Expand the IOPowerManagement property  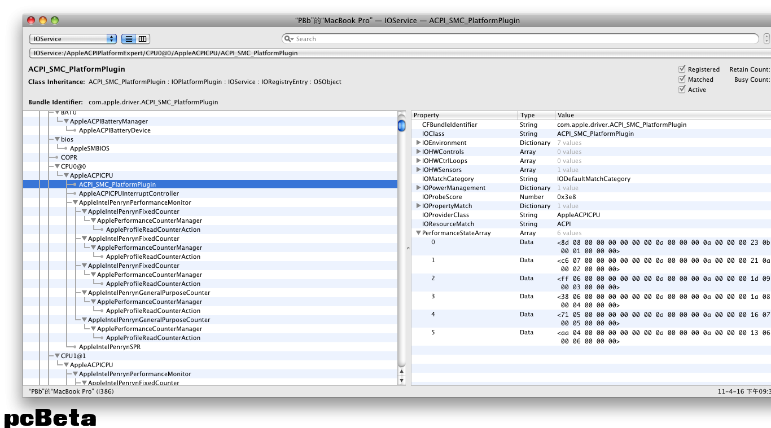(x=418, y=188)
